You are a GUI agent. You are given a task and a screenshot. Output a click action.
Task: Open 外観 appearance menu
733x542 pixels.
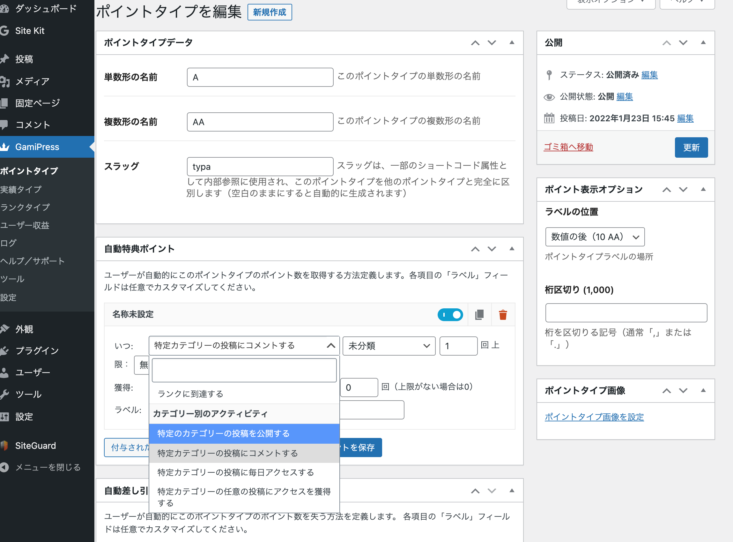pyautogui.click(x=24, y=329)
